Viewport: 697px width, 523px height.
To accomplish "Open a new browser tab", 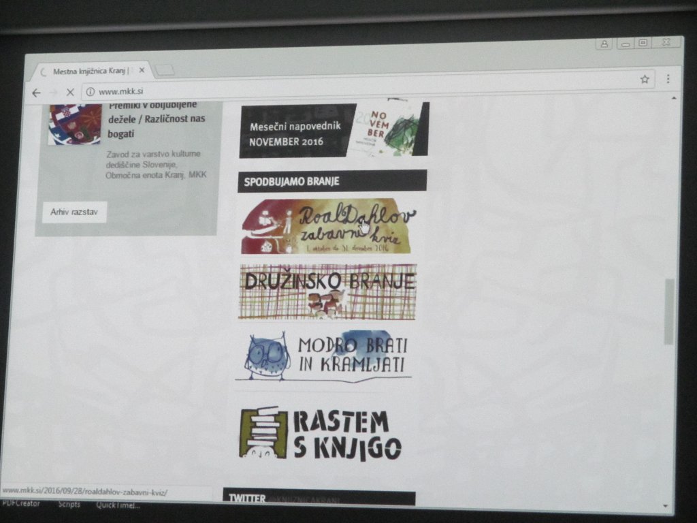I will click(x=165, y=70).
